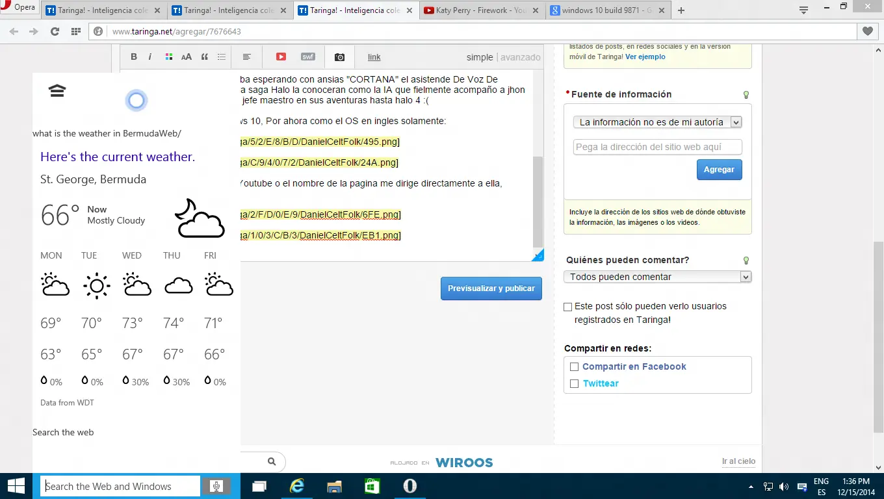Click the Cortana microphone icon
This screenshot has width=884, height=499.
(x=216, y=486)
